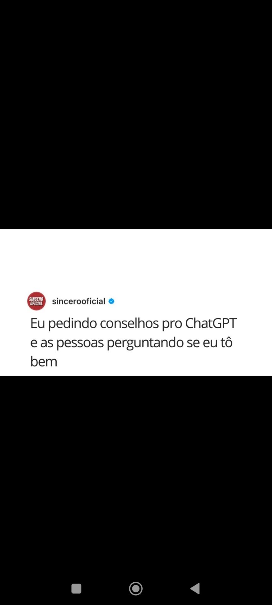Tap the black area above the image
The image size is (272, 605).
tap(136, 114)
